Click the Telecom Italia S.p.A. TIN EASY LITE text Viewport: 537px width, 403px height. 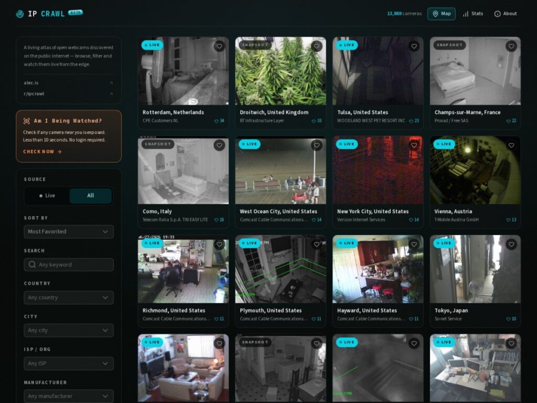(175, 220)
